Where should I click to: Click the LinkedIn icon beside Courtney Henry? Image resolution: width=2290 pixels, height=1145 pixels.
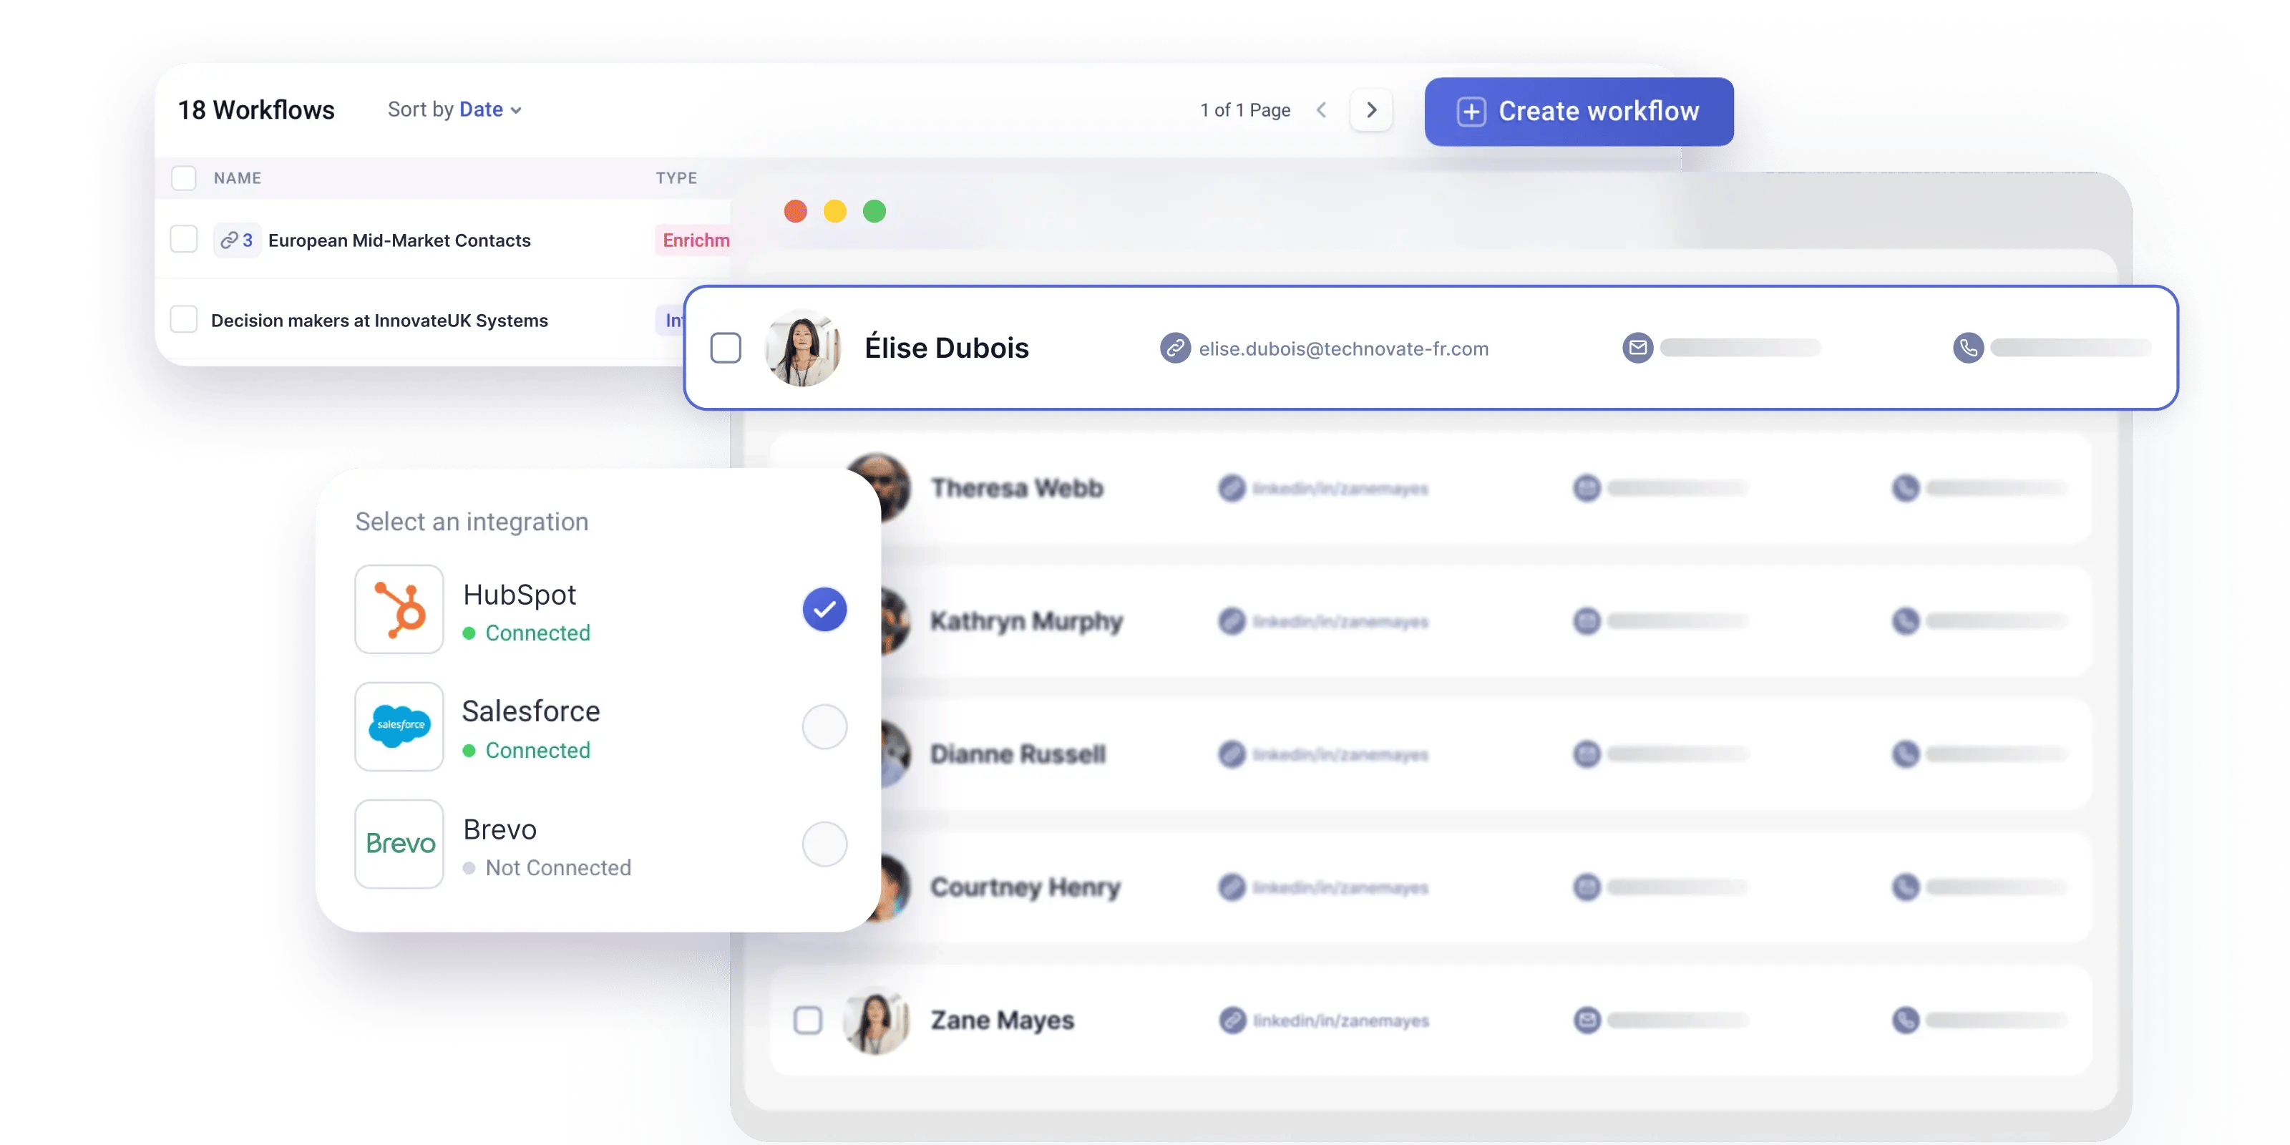coord(1232,887)
